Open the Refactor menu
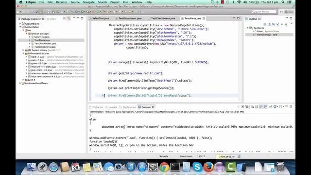The width and height of the screenshot is (311, 175). click(x=62, y=2)
